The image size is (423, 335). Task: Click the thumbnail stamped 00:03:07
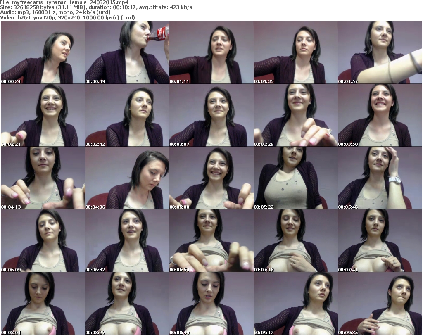211,115
